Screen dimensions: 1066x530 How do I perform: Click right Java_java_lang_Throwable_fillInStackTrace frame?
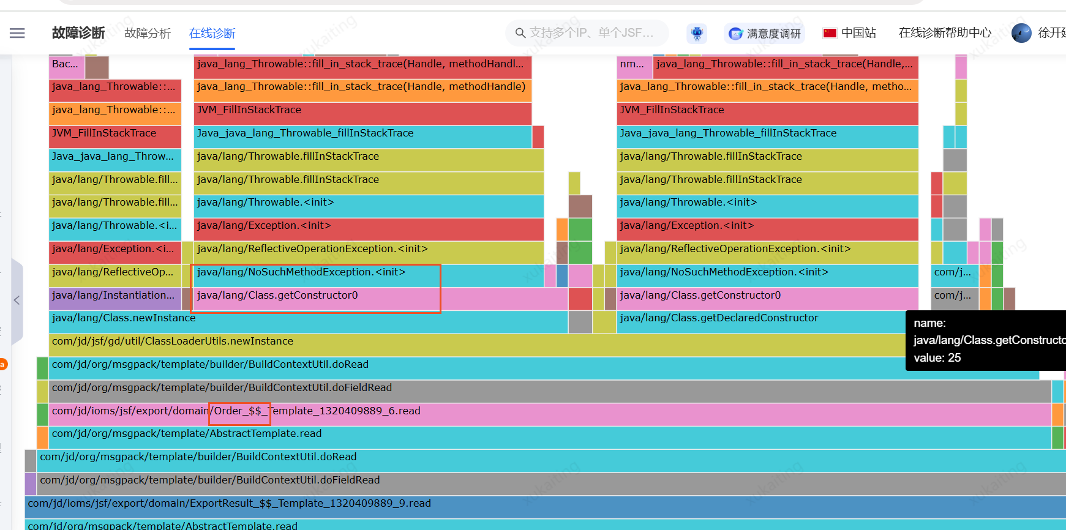tap(767, 137)
